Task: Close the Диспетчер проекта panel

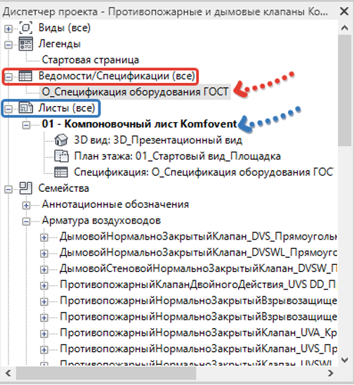Action: (x=344, y=11)
